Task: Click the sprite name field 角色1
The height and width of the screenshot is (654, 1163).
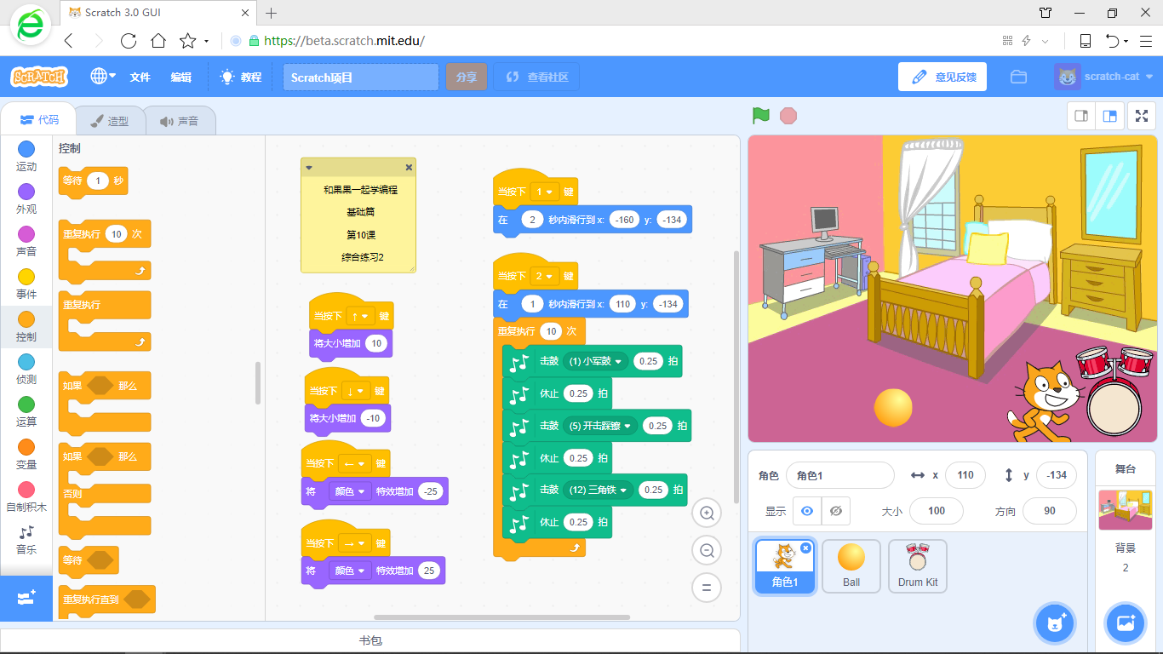Action: click(839, 475)
